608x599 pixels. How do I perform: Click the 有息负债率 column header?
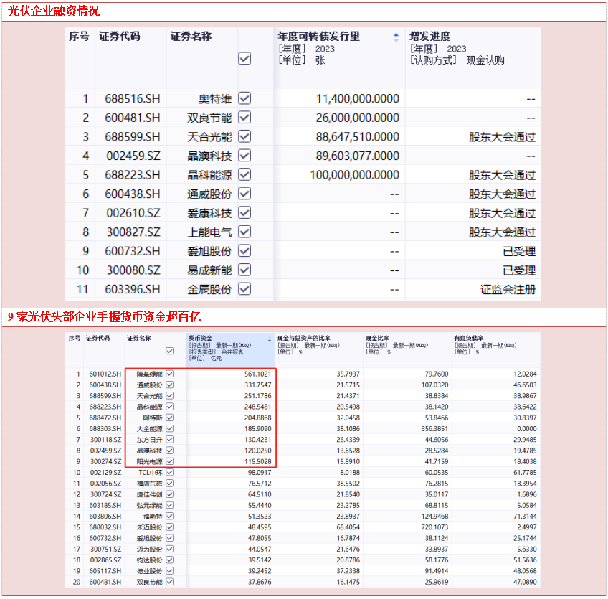point(468,338)
